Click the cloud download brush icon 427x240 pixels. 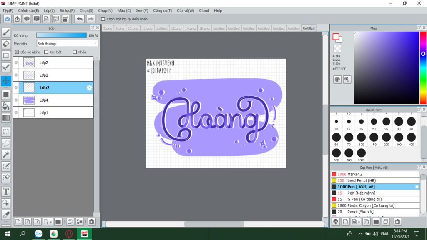tap(336, 222)
